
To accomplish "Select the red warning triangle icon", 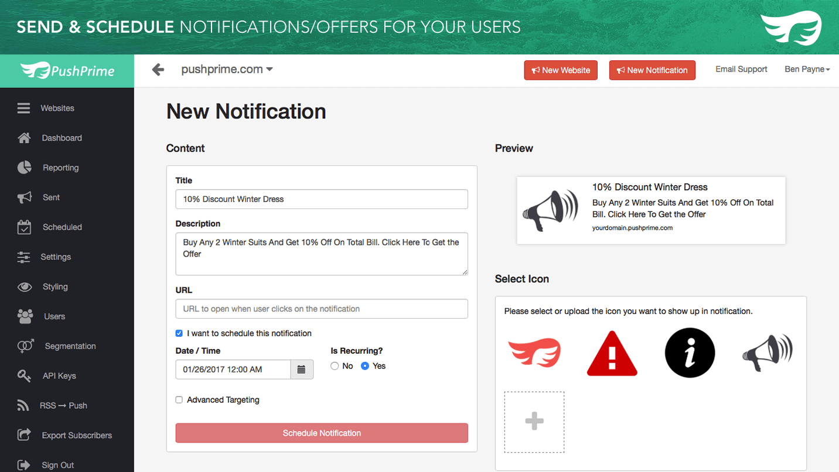I will 612,353.
